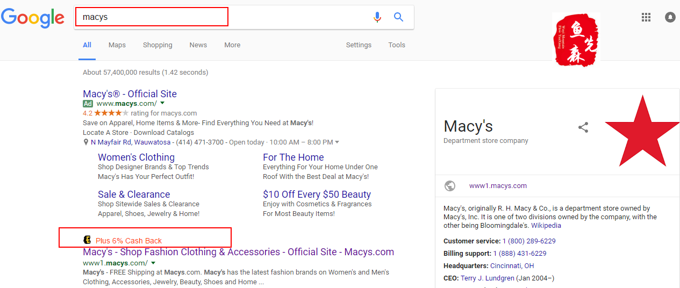Open For The Home sitelink
Viewport: 680px width, 288px height.
(293, 157)
